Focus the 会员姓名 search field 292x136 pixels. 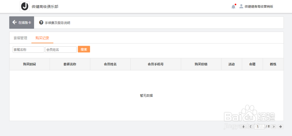click(61, 50)
